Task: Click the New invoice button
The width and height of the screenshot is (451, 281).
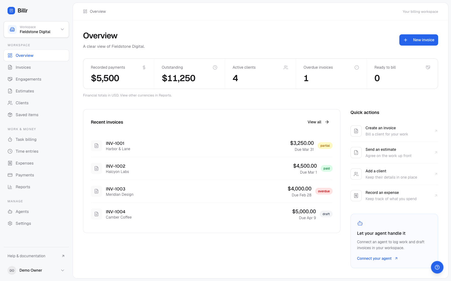Action: coord(419,40)
